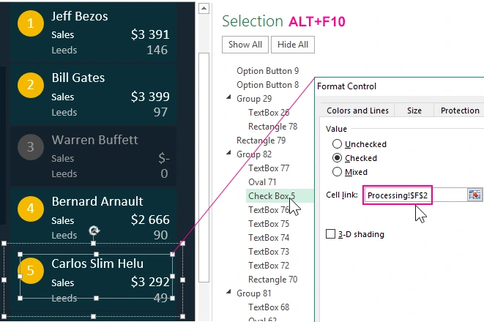Click the number 5 badge by Carlos Slim Helu
Image resolution: width=484 pixels, height=322 pixels.
point(30,271)
